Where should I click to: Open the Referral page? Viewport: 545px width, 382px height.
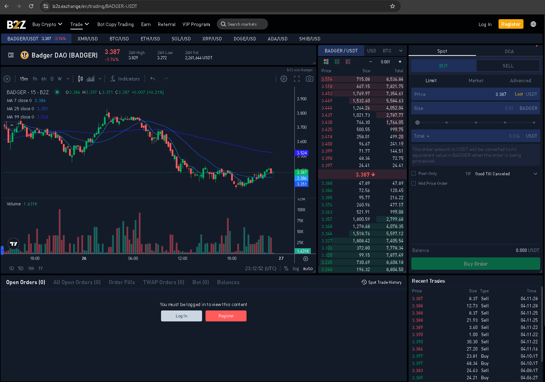[167, 24]
